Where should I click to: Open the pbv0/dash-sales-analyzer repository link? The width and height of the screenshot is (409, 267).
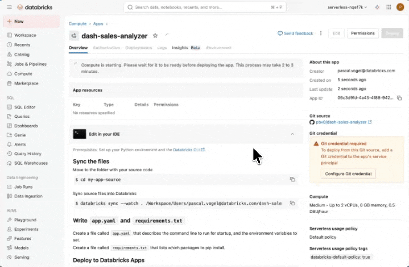341,122
